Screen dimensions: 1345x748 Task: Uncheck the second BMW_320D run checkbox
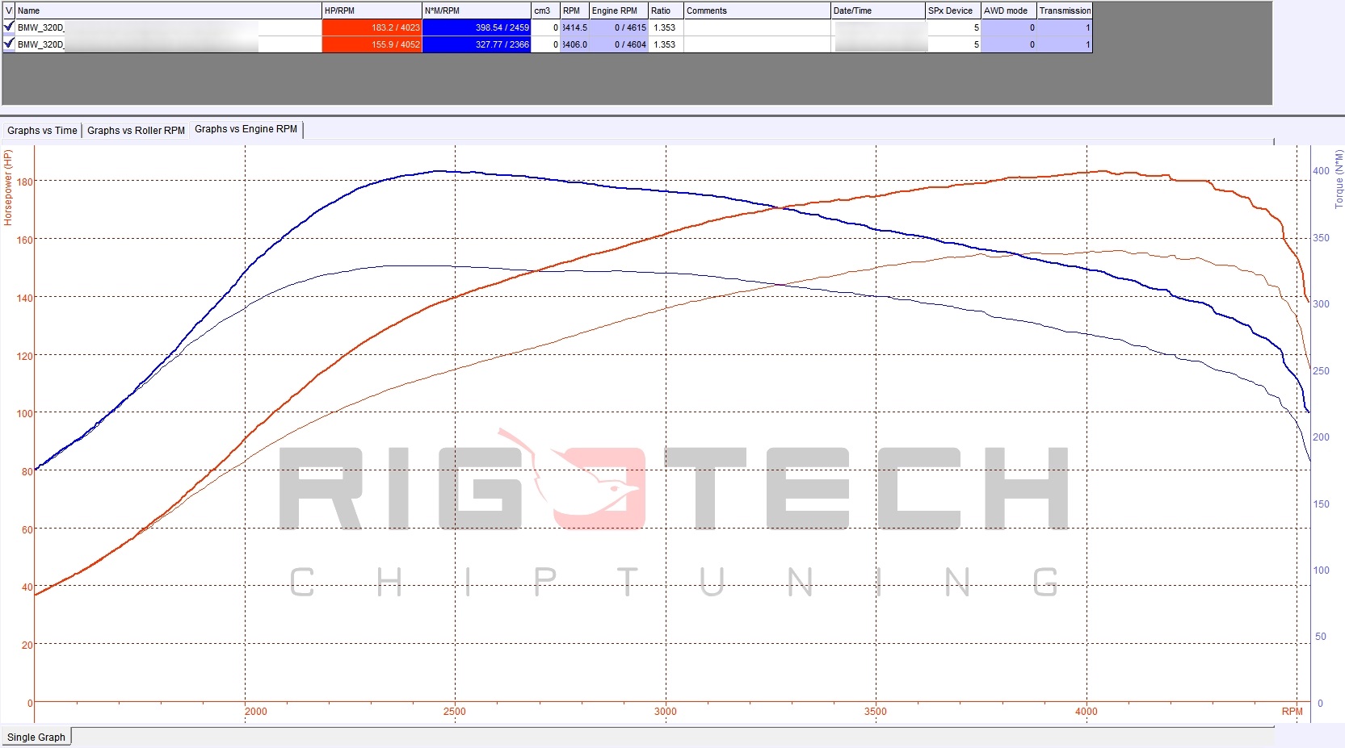(9, 44)
